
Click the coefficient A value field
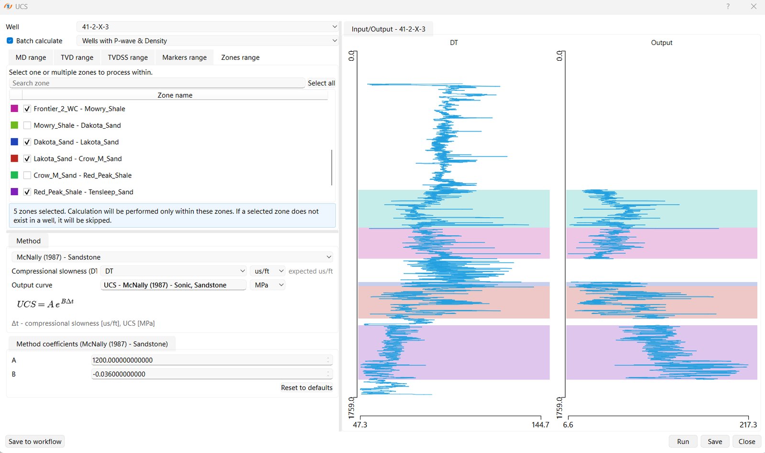coord(212,360)
